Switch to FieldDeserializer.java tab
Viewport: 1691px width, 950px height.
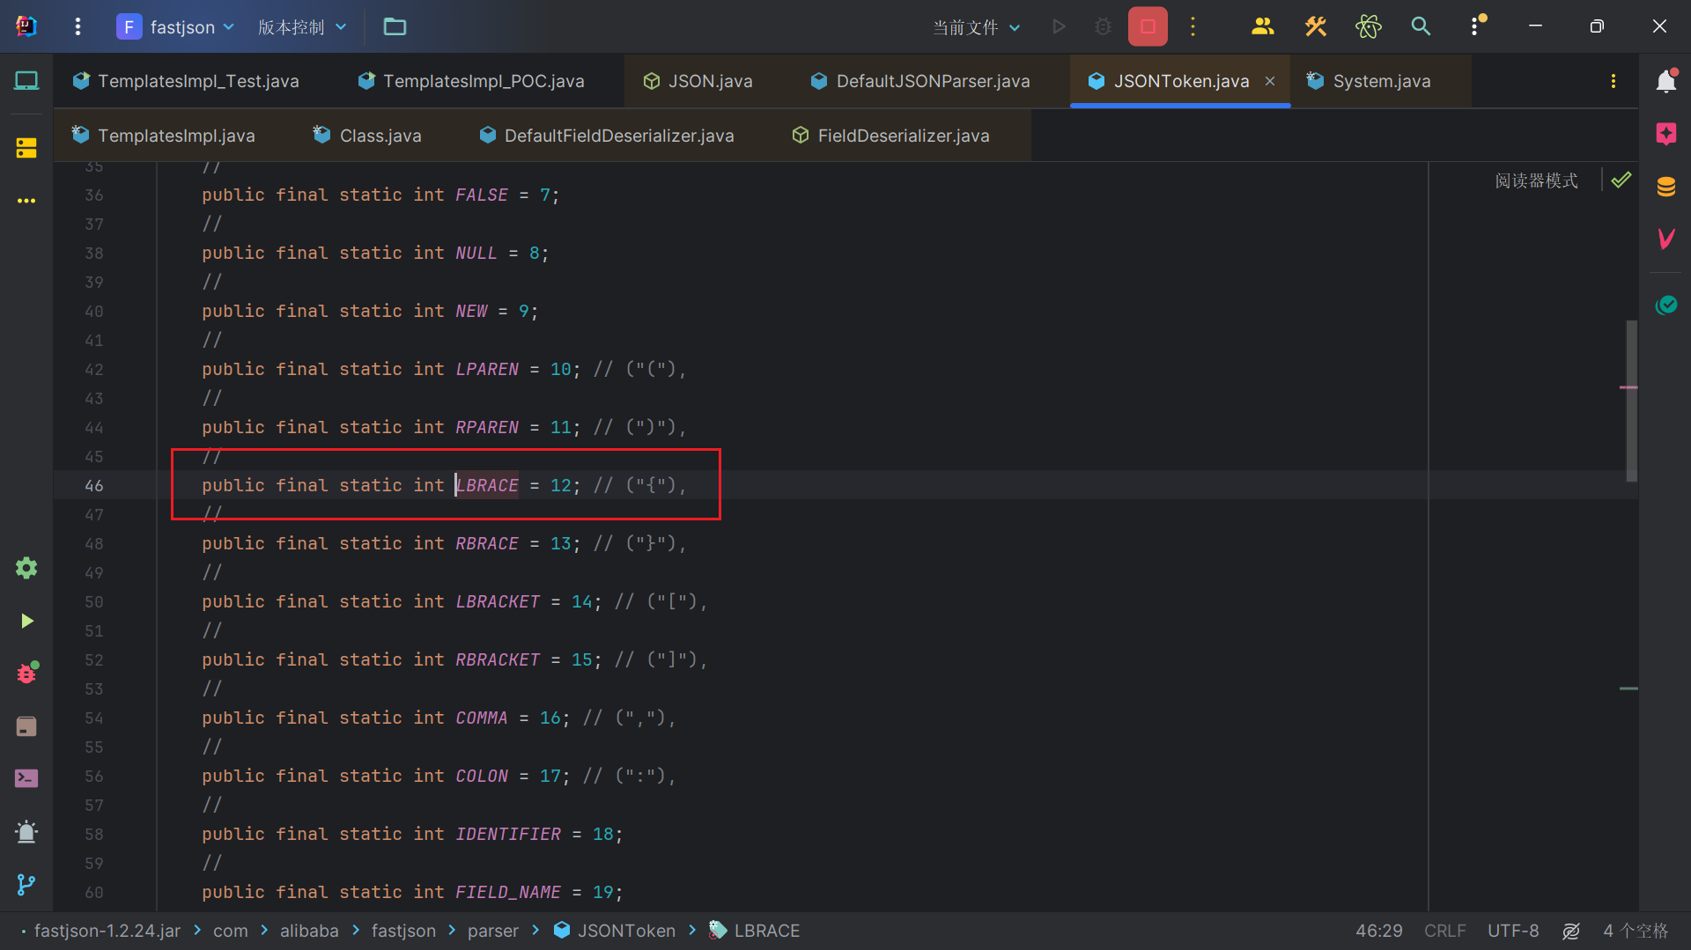pos(891,136)
